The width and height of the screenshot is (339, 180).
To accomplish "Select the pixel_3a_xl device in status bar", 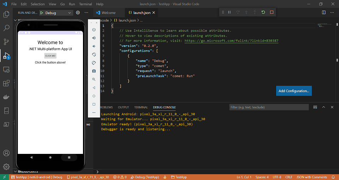I will (x=88, y=177).
